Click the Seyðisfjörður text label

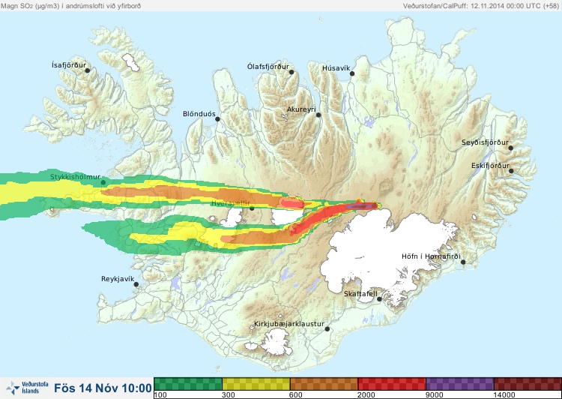click(485, 142)
